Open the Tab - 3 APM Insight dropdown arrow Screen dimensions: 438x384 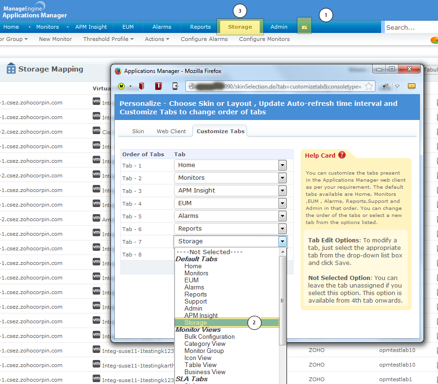[x=282, y=191]
